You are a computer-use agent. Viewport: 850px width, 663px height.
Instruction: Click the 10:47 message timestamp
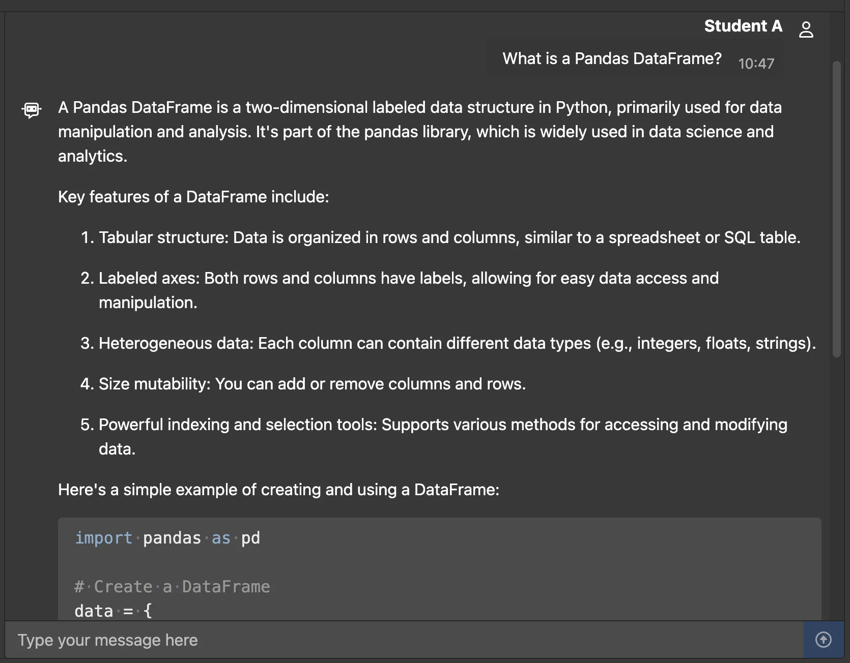point(756,64)
